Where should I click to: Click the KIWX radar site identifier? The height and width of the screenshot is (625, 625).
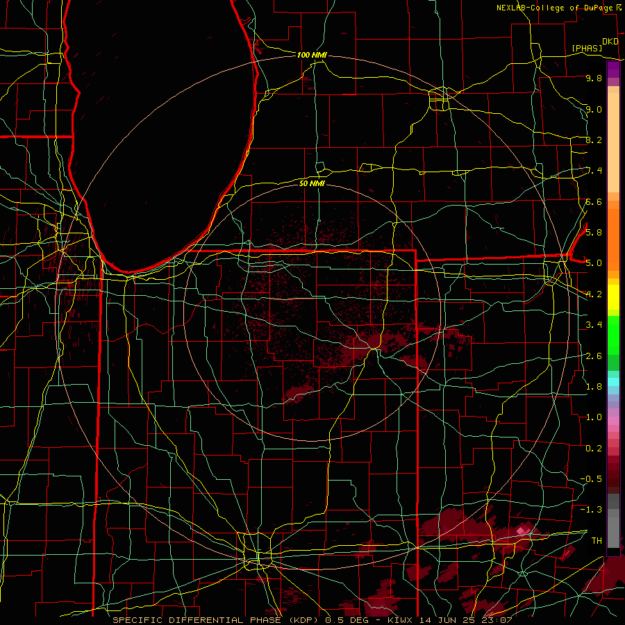tap(401, 620)
